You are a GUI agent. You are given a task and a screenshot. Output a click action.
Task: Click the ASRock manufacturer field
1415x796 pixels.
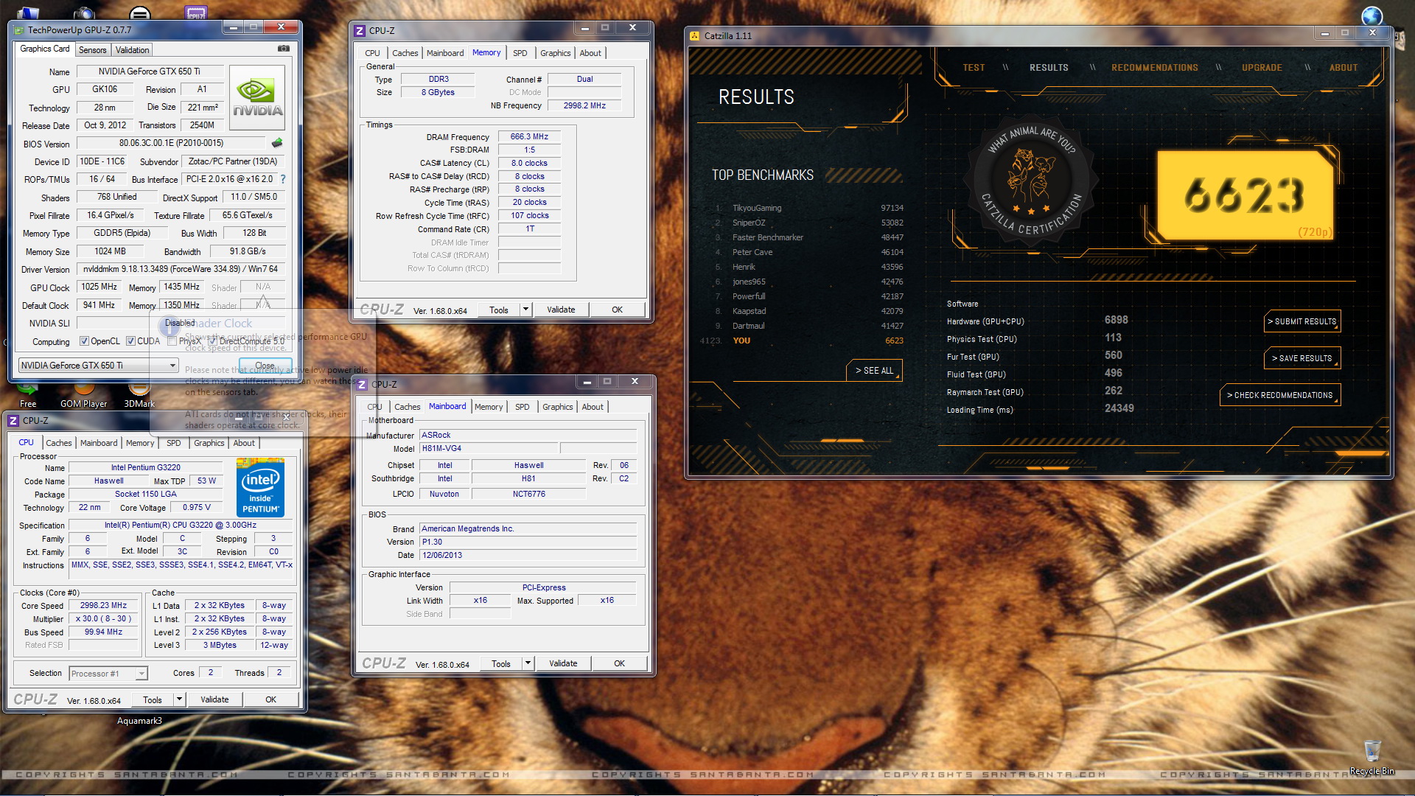pyautogui.click(x=528, y=435)
